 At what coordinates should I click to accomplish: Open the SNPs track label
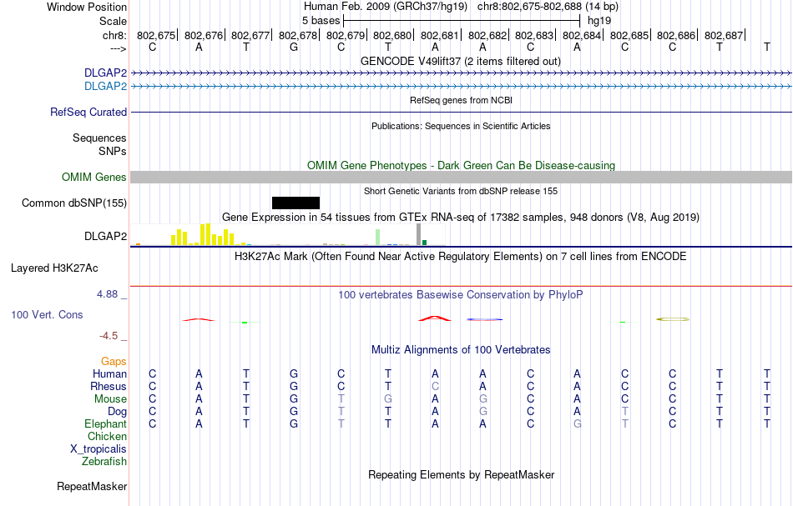[x=113, y=151]
